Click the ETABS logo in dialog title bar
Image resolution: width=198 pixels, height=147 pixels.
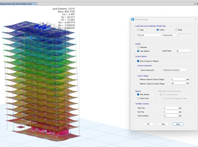pyautogui.click(x=133, y=20)
